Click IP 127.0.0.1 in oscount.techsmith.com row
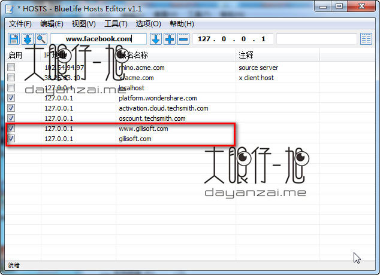This screenshot has height=275, width=380. tap(59, 118)
